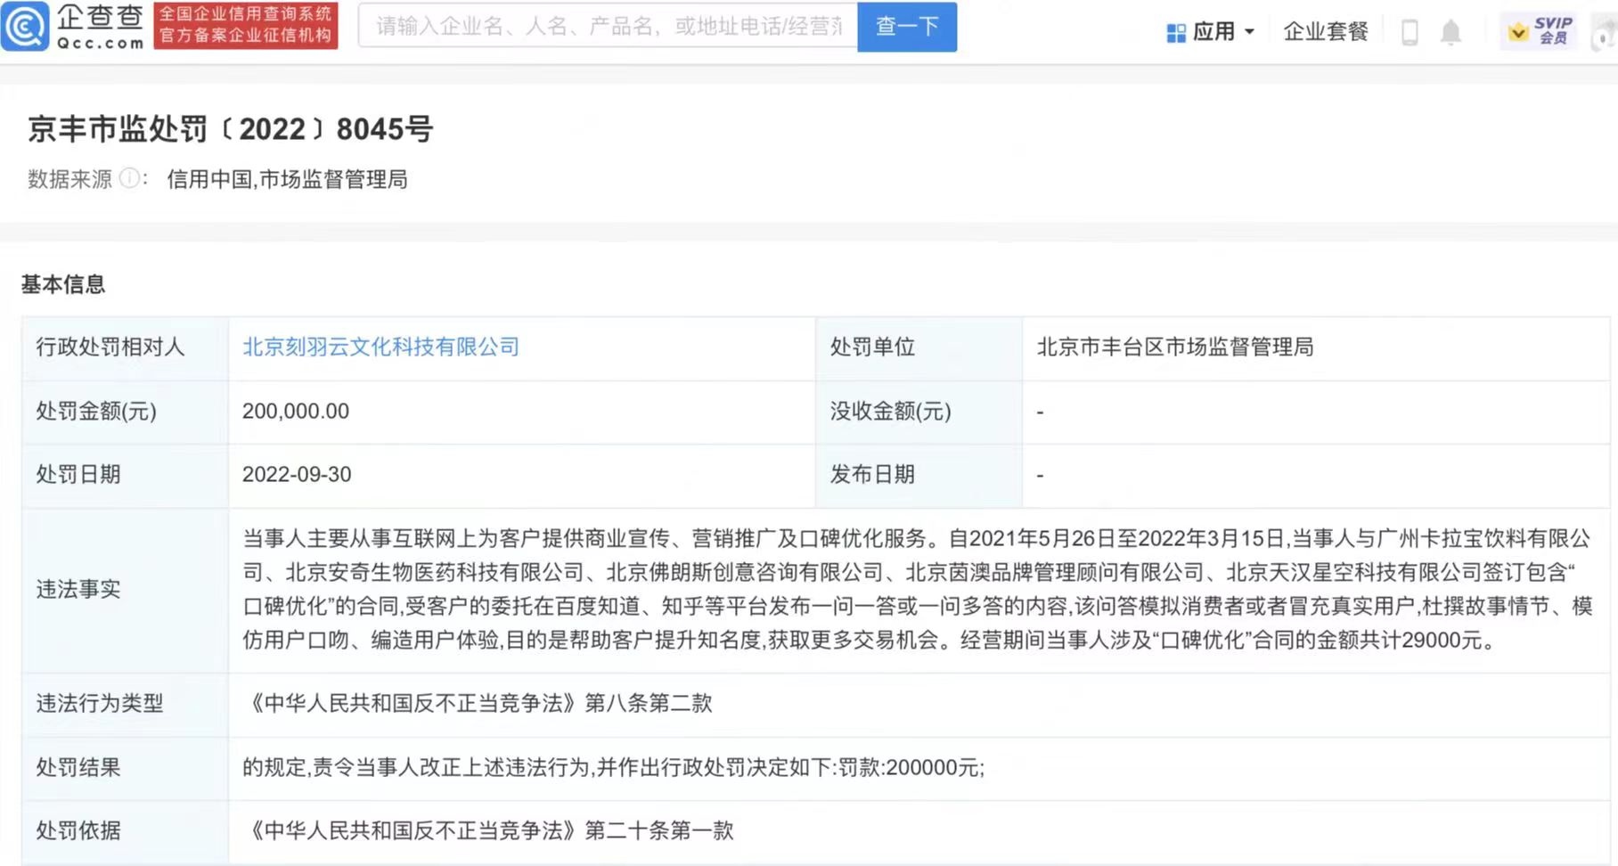The width and height of the screenshot is (1618, 866).
Task: Click data source text 信用中国,市场监督管理局
Action: tap(287, 179)
